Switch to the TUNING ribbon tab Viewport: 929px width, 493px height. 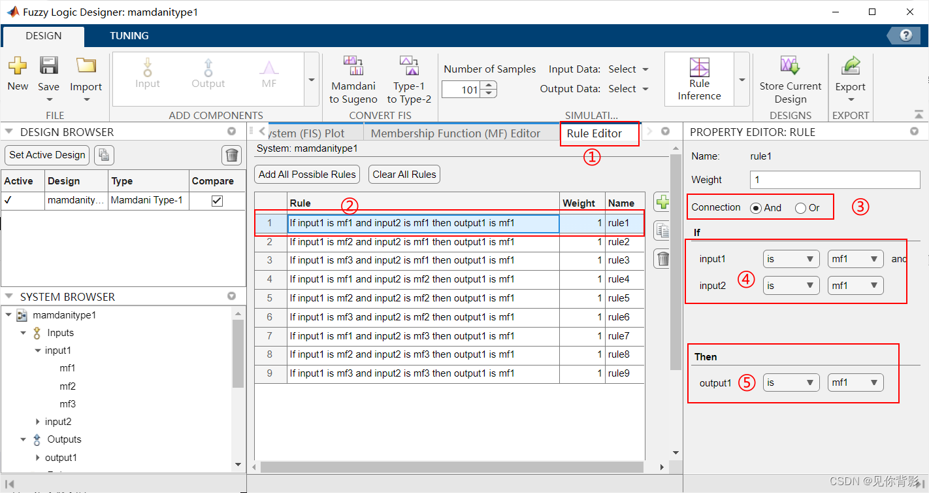point(129,36)
